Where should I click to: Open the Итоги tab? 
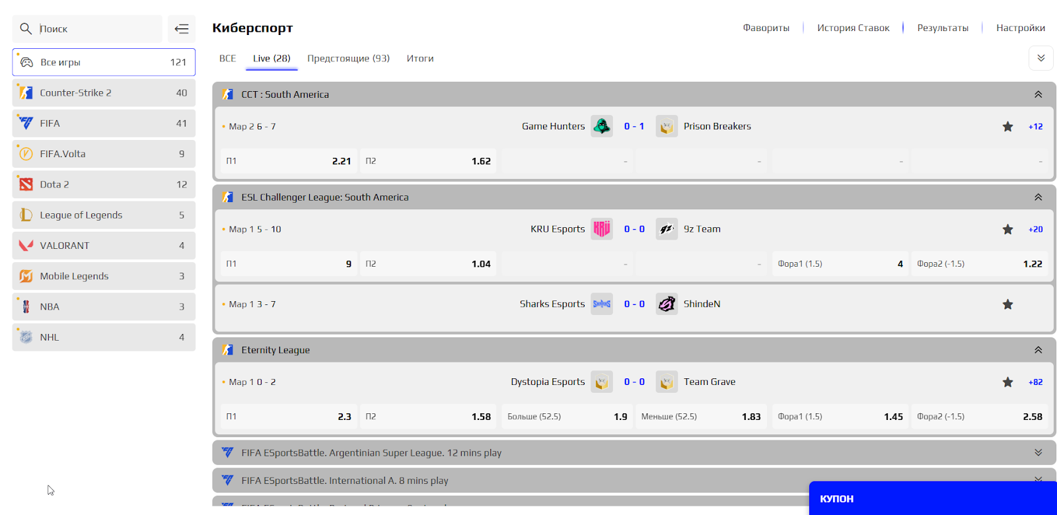coord(420,59)
